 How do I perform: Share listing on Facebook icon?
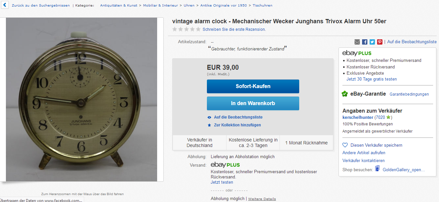365,42
